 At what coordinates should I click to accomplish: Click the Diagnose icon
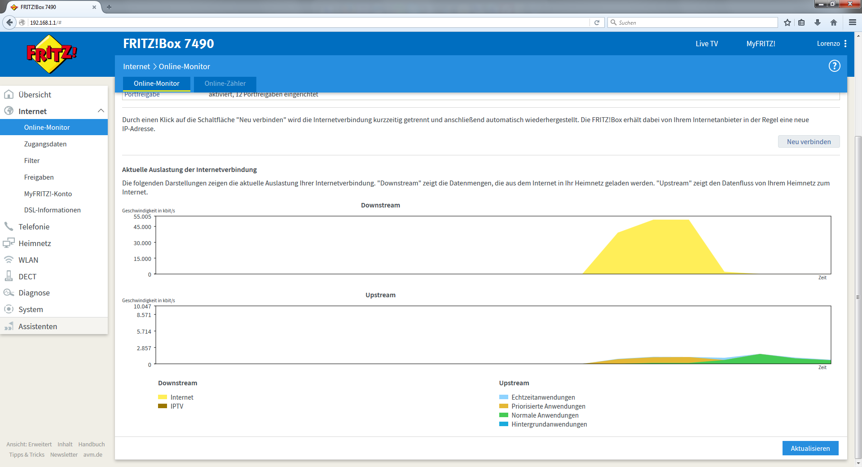pyautogui.click(x=9, y=293)
